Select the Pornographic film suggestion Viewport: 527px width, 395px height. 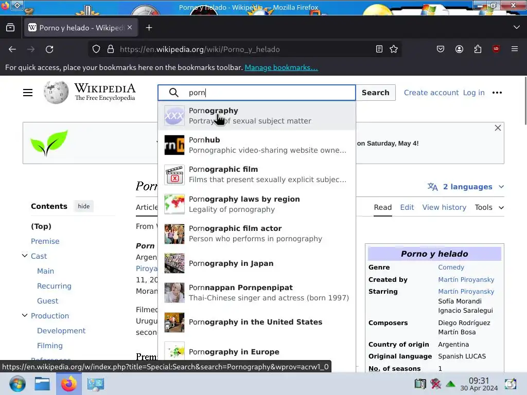coord(257,174)
